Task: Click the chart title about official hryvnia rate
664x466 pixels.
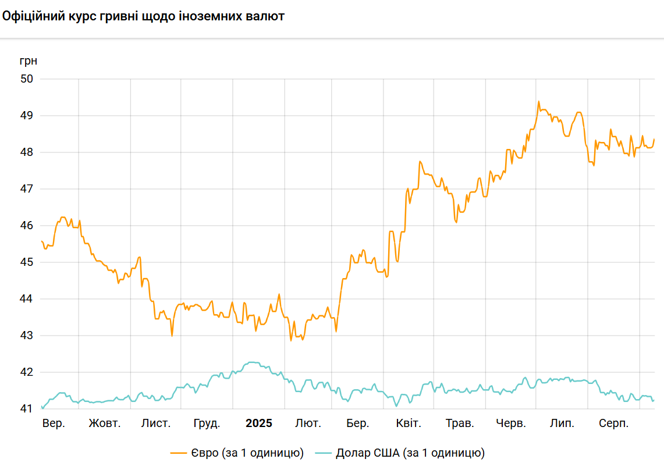Action: point(143,17)
